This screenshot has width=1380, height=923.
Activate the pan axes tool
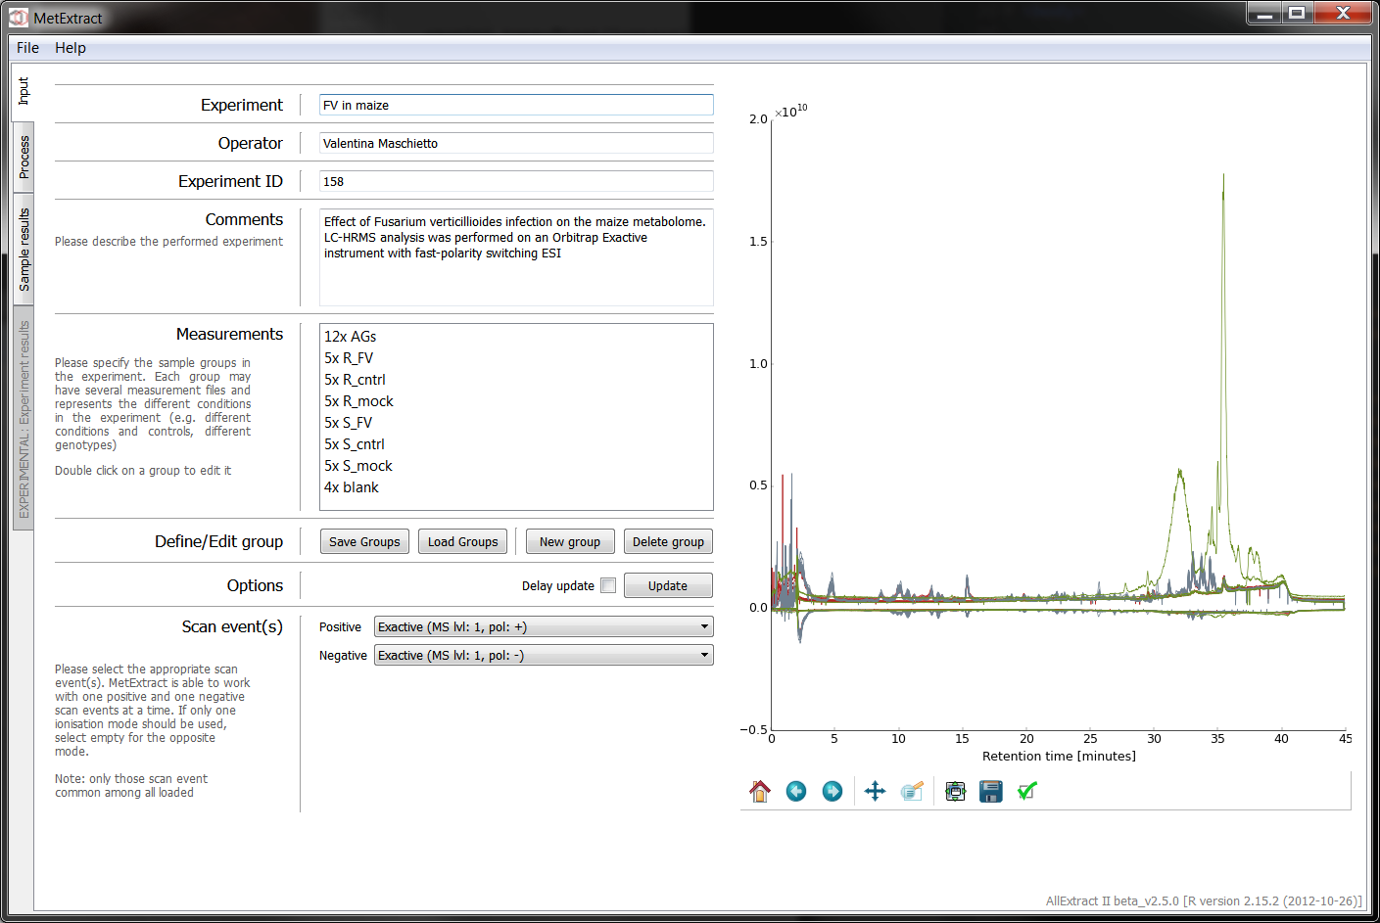pos(876,791)
